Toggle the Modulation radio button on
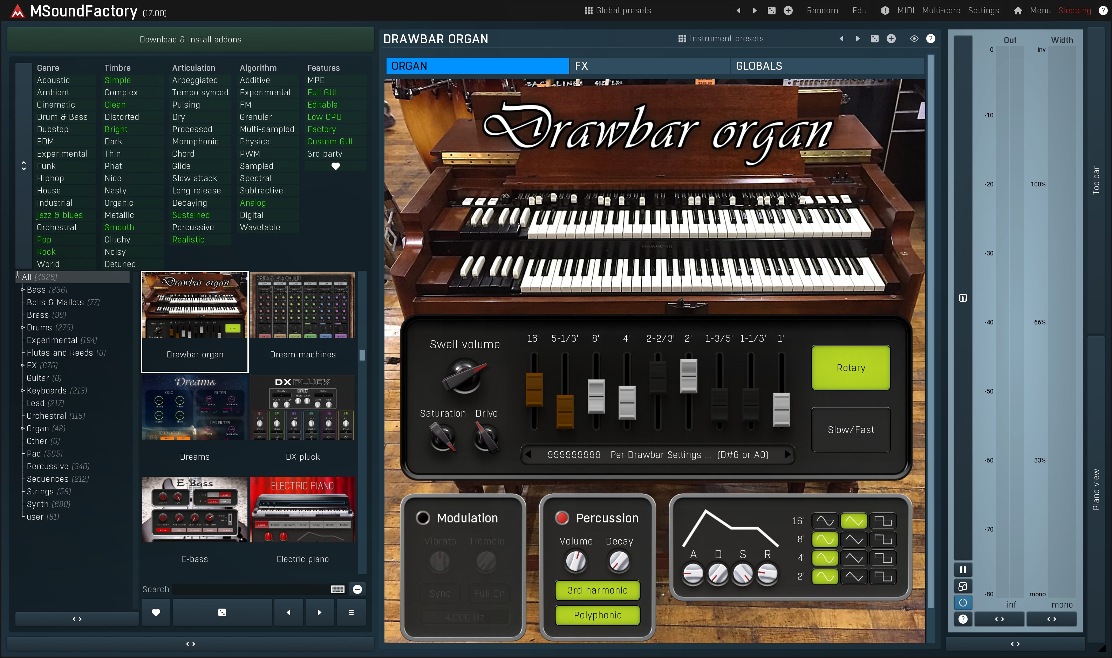Image resolution: width=1112 pixels, height=658 pixels. point(423,518)
